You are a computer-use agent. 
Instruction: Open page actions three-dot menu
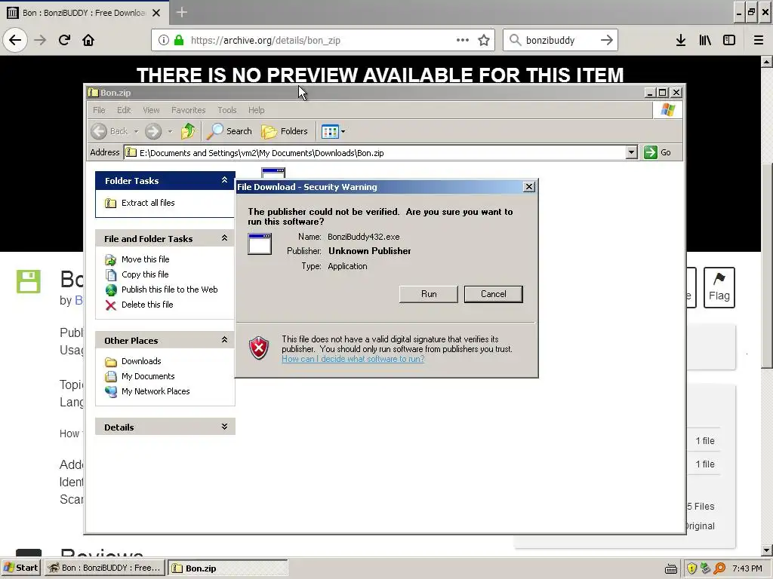coord(463,40)
